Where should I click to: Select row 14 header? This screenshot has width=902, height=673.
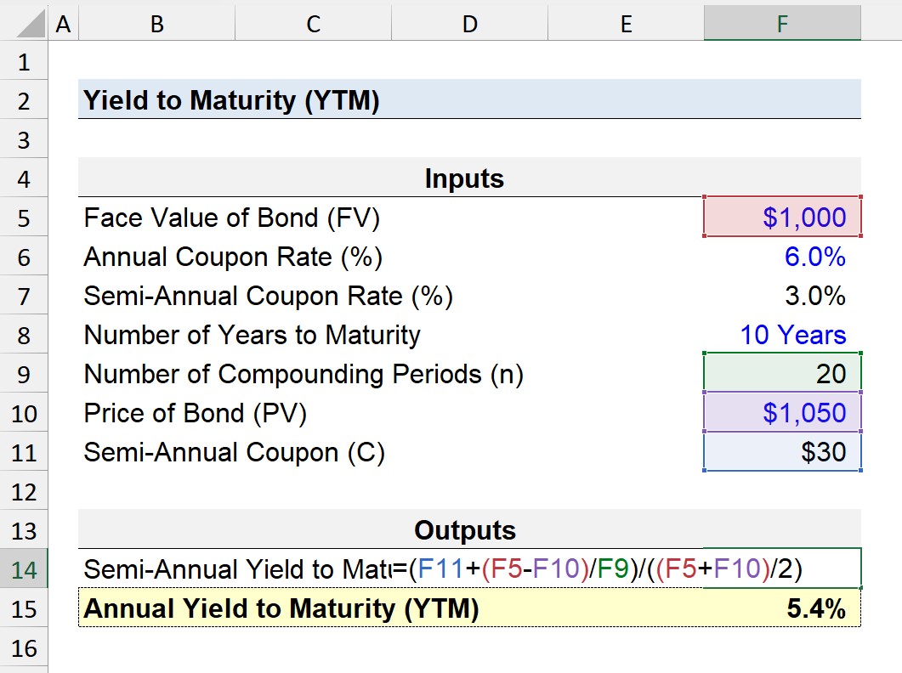(24, 568)
